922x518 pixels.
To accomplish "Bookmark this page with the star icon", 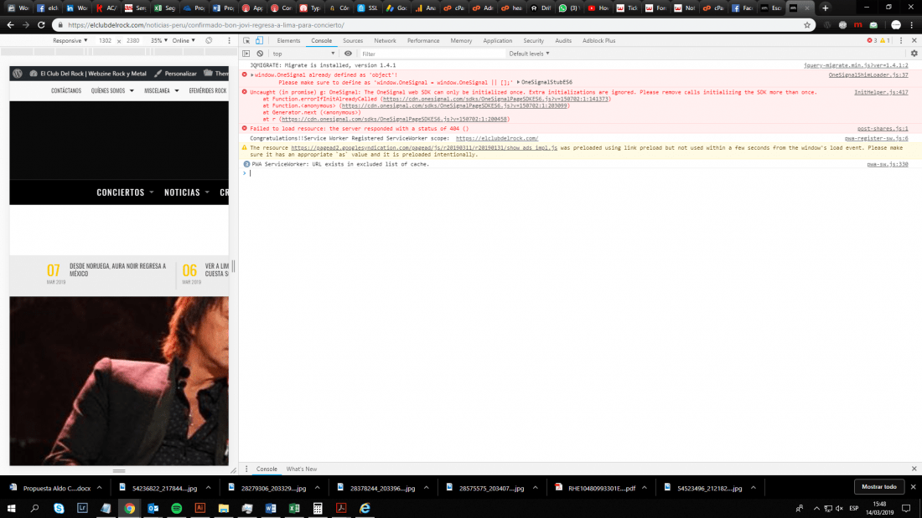I will (807, 25).
